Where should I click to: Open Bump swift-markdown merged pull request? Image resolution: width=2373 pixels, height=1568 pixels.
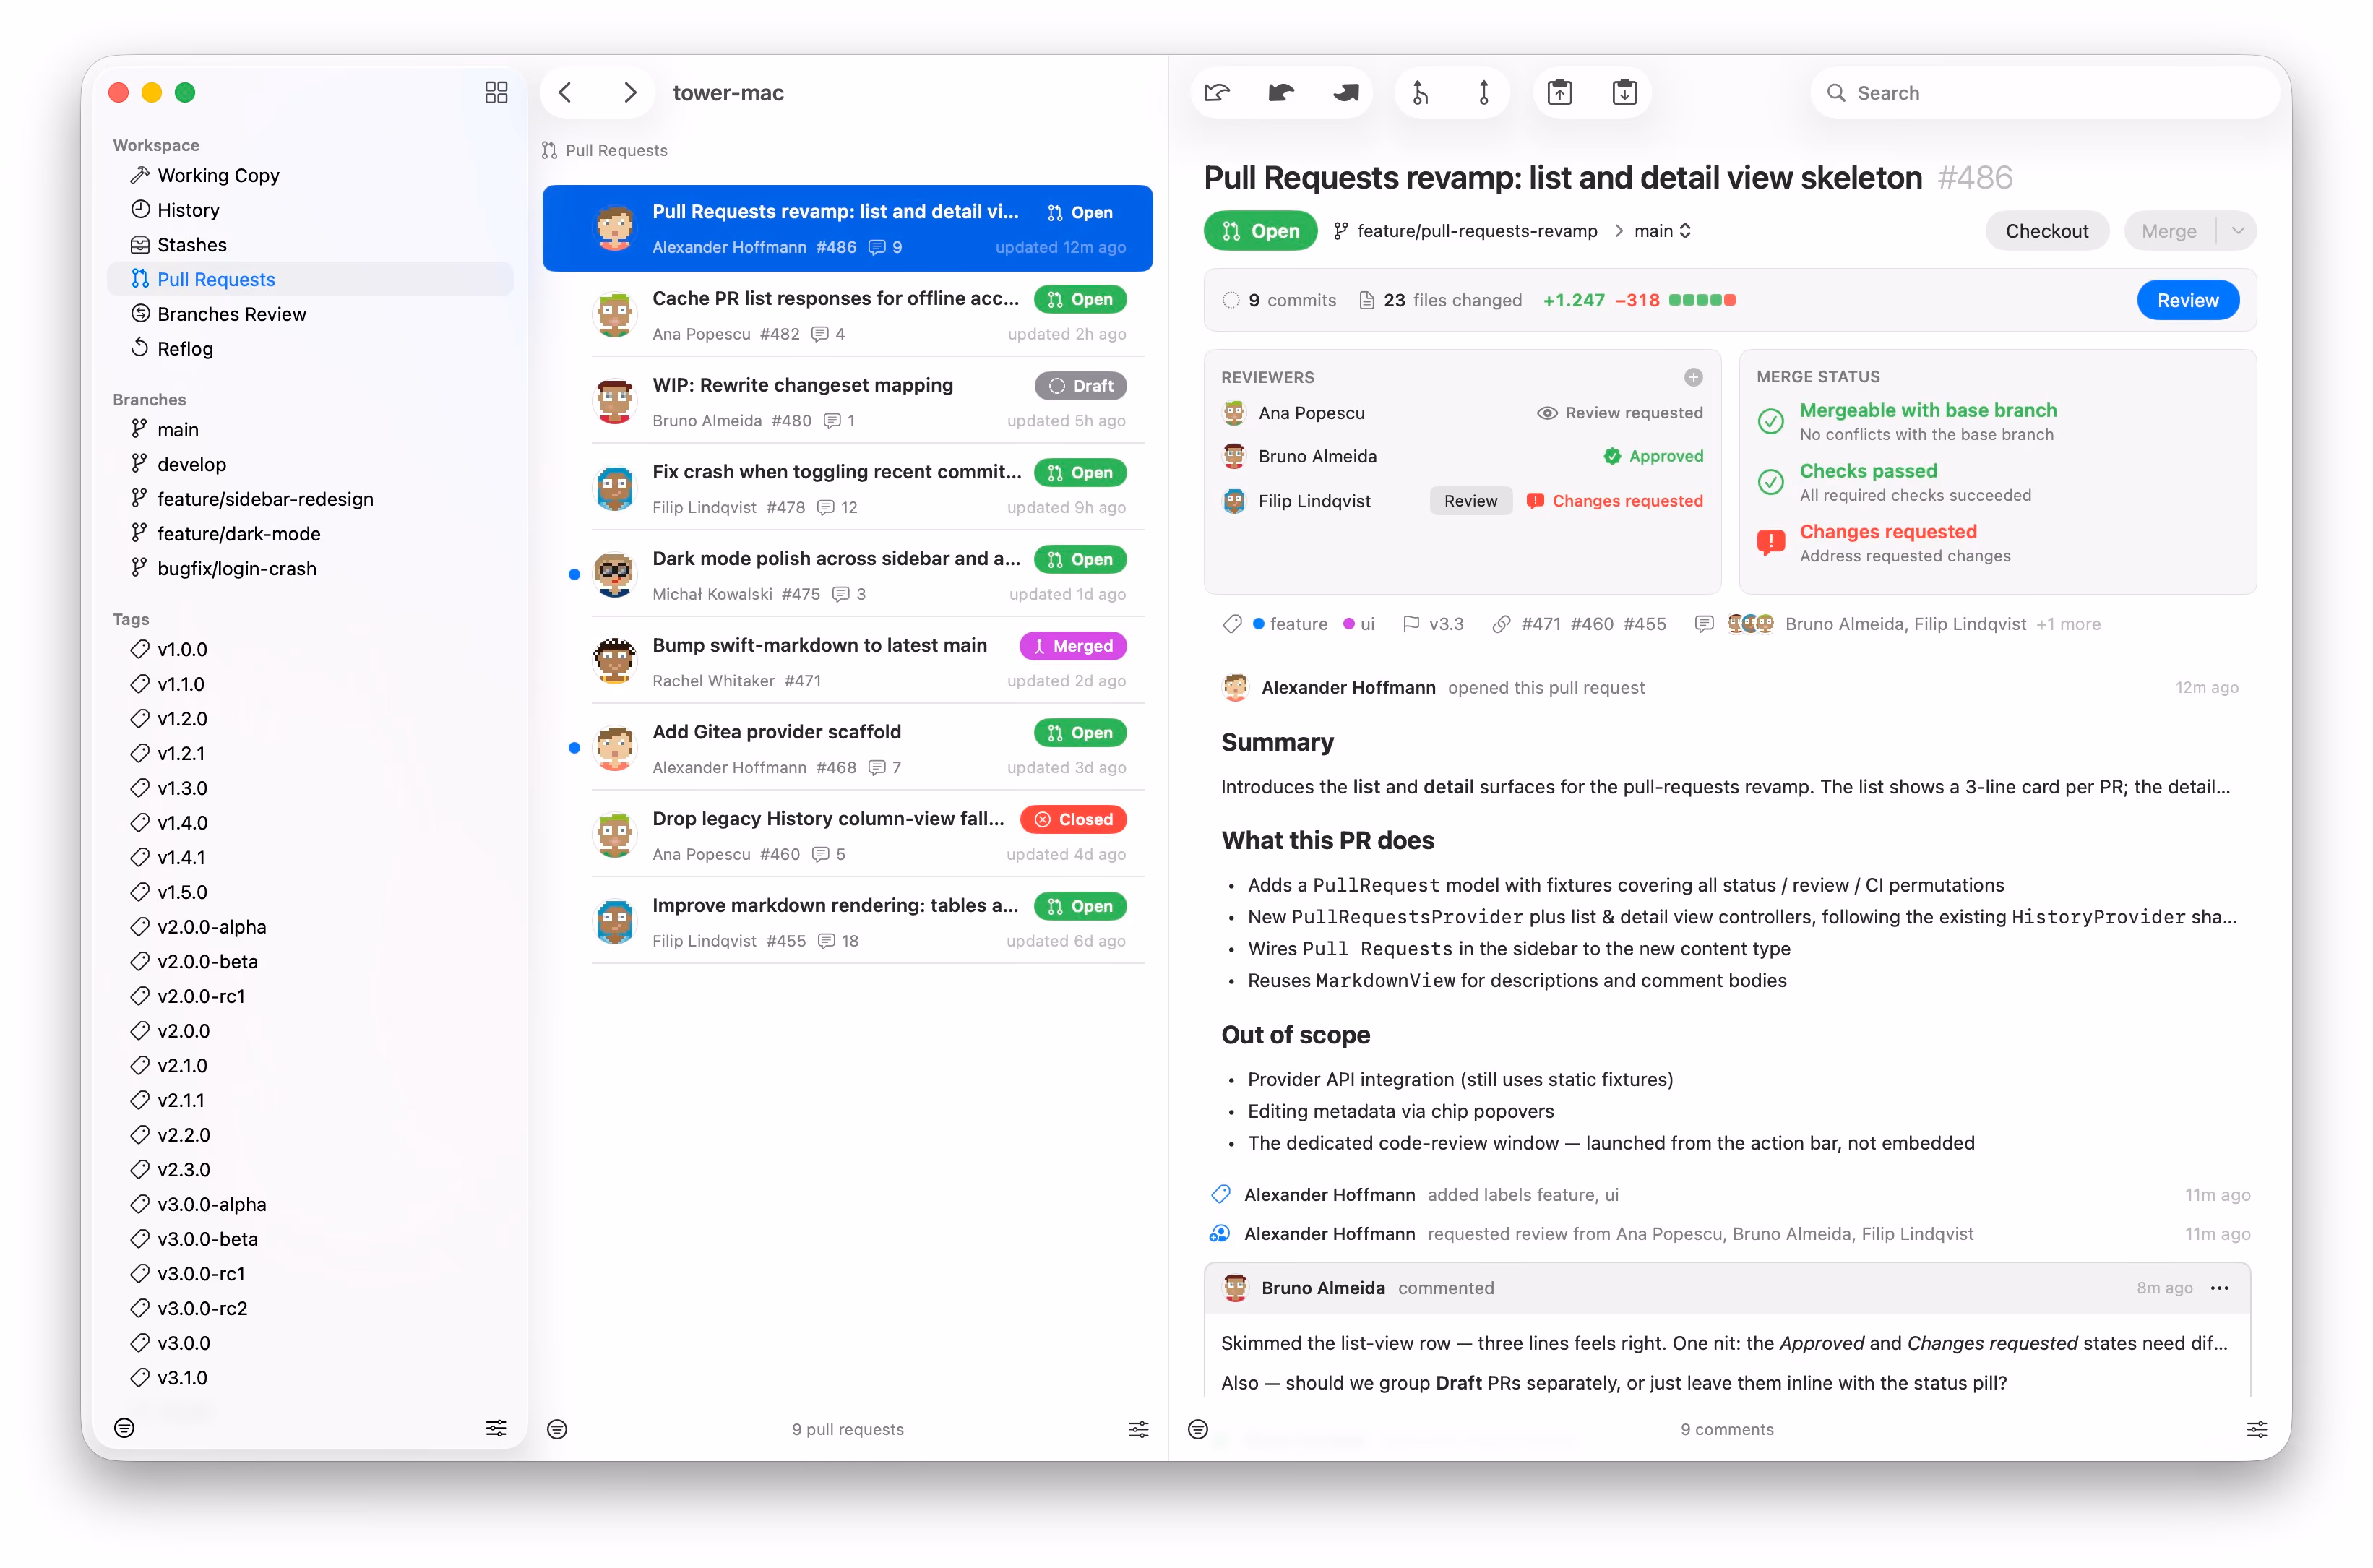click(848, 662)
